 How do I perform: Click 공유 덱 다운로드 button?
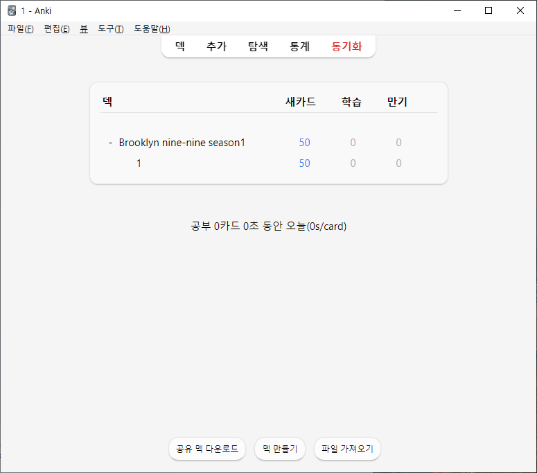pos(207,449)
